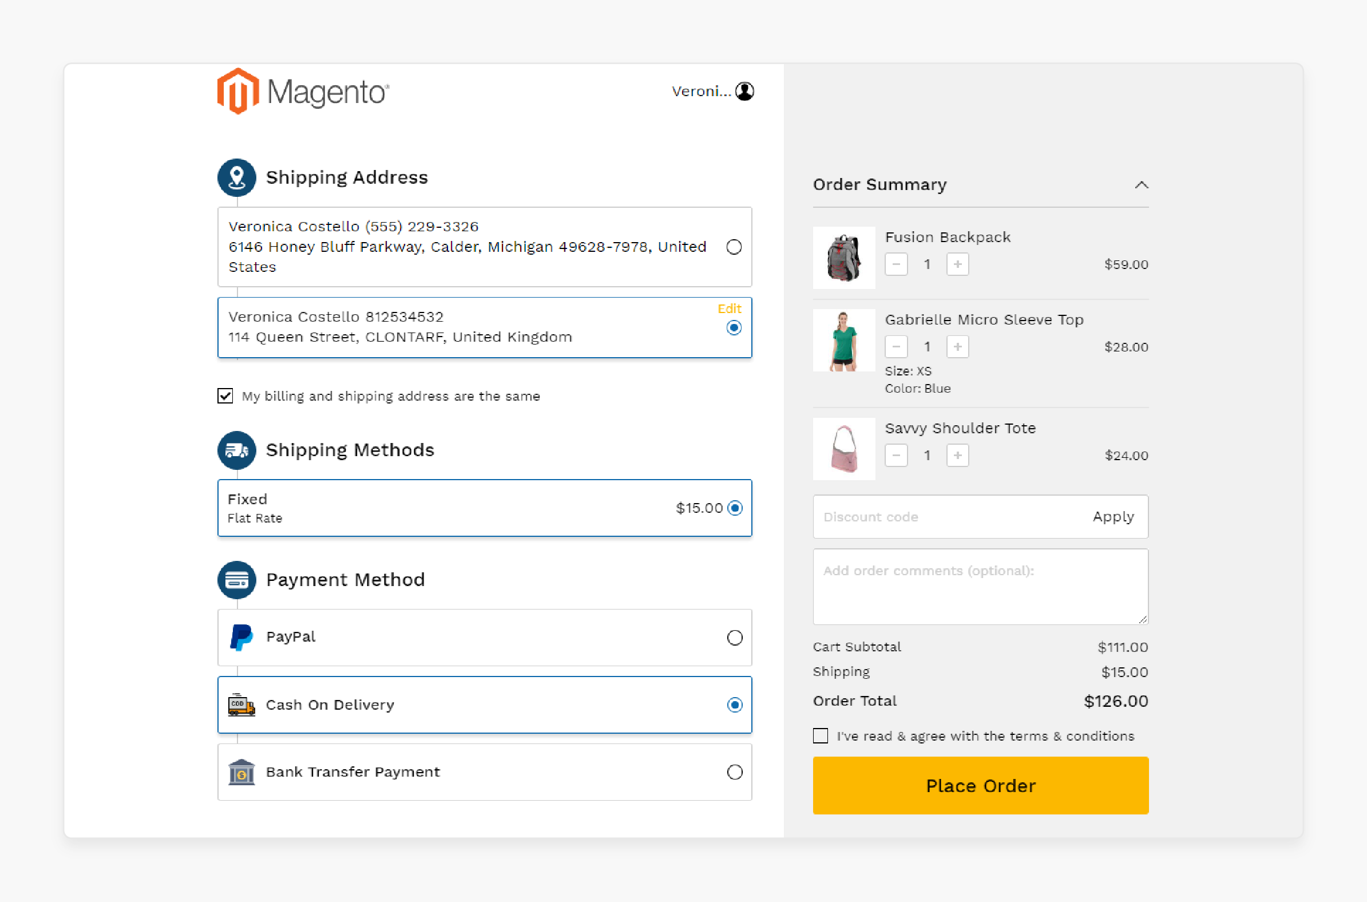
Task: Click the Magento logo
Action: [x=303, y=92]
